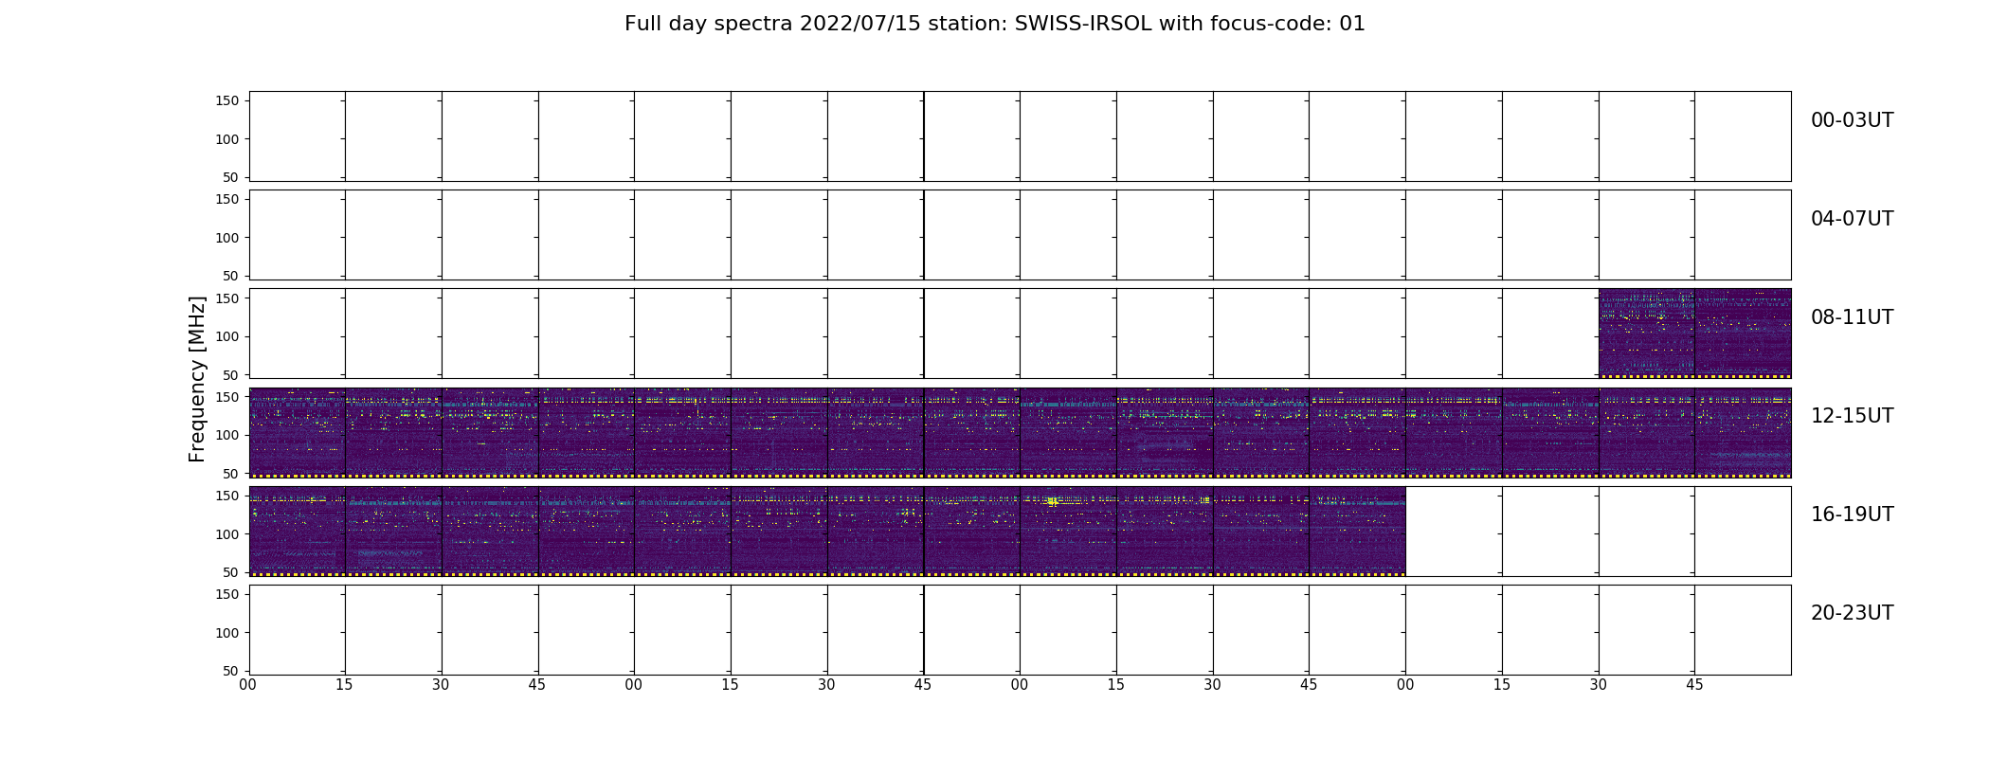Click the 150 tick label in 00-03UT row
Screen dimensions: 1990x758
point(226,101)
